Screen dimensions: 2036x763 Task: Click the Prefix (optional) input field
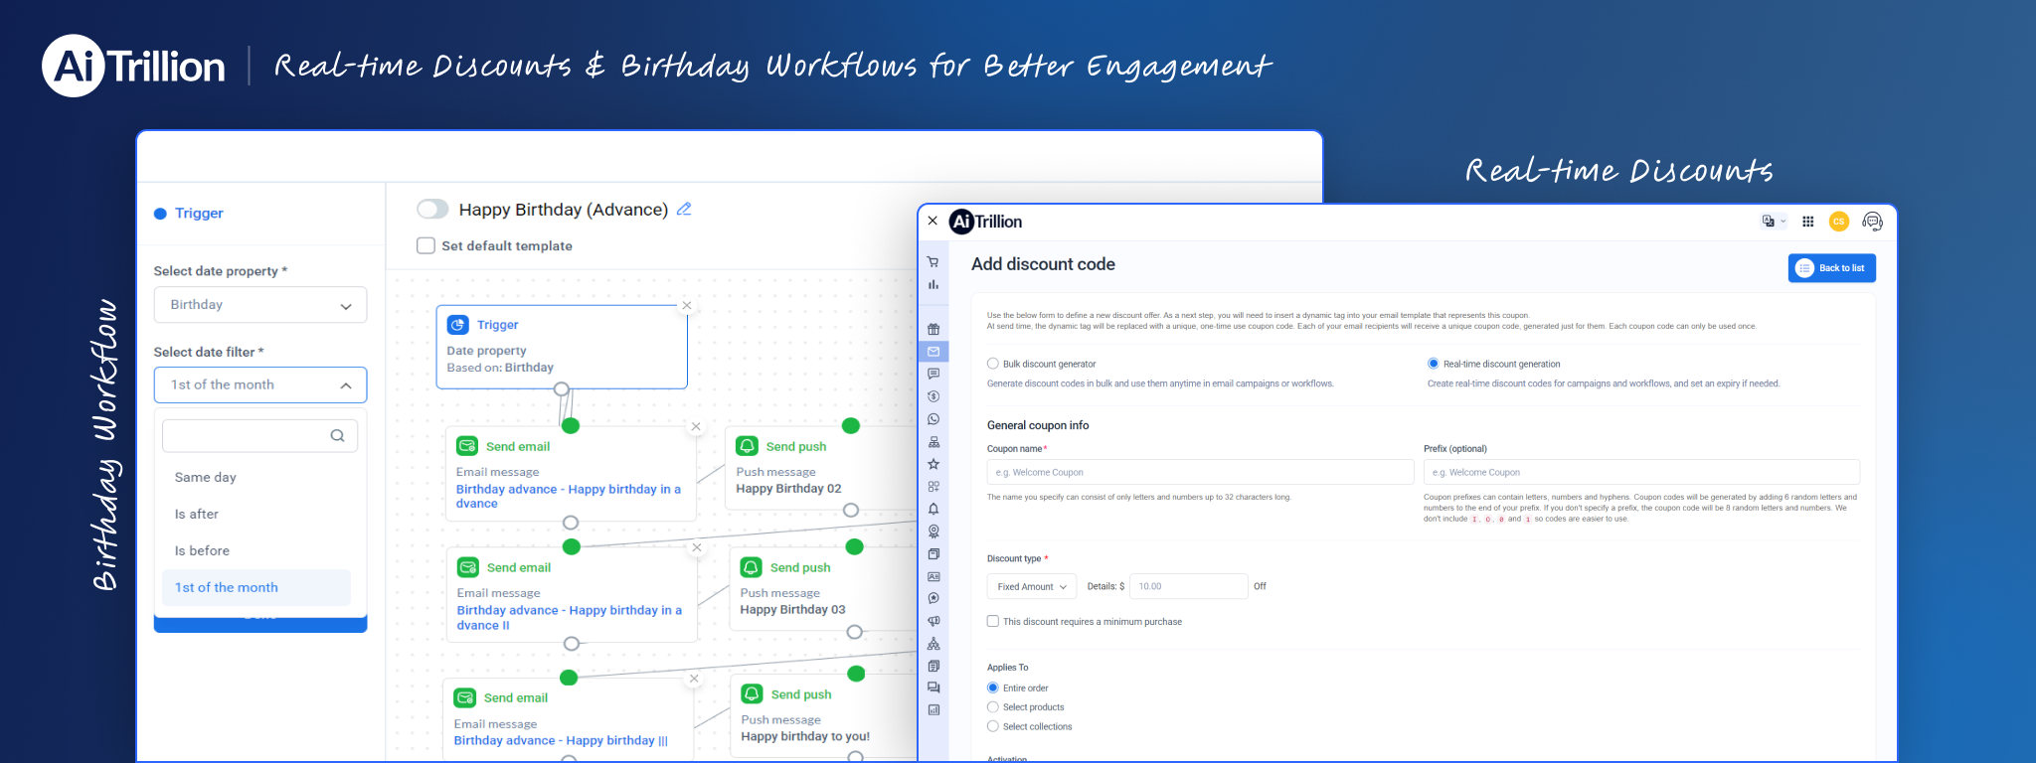click(x=1641, y=472)
